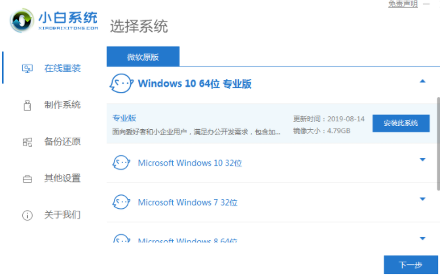Viewport: 440px width, 276px height.
Task: Click the 安装此系统 button
Action: (401, 123)
